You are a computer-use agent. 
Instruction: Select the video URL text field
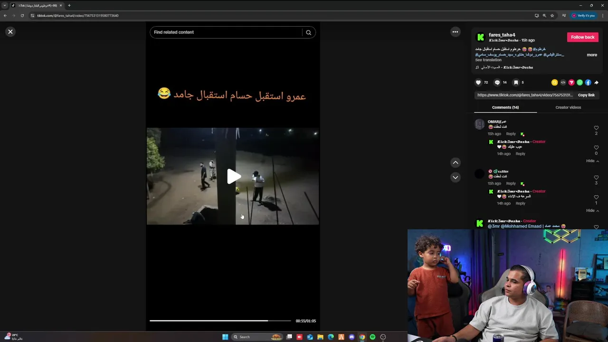pyautogui.click(x=525, y=95)
